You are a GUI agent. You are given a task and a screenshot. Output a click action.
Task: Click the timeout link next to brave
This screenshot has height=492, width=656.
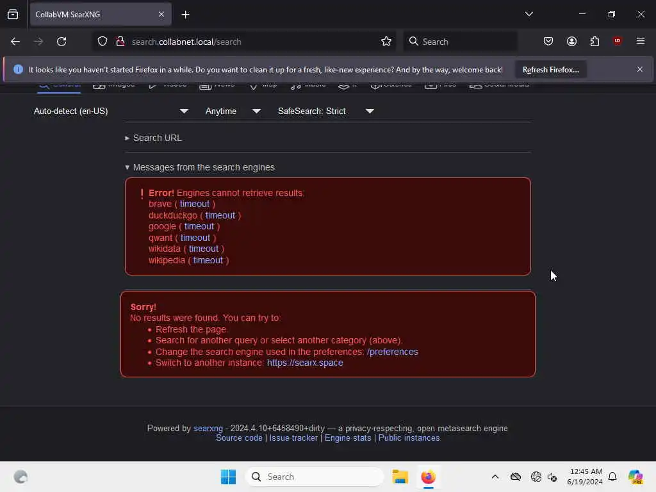click(x=195, y=204)
